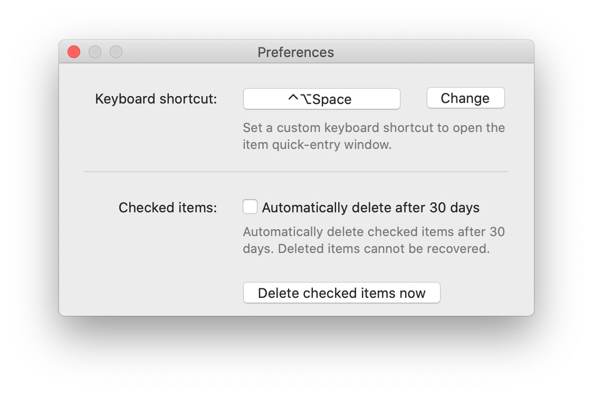Click the grayed-out zoom window button
The height and width of the screenshot is (394, 593).
click(x=116, y=52)
